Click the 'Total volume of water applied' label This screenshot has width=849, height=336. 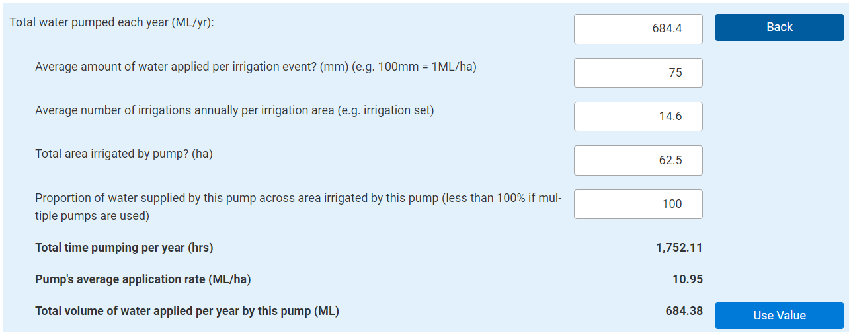[186, 311]
